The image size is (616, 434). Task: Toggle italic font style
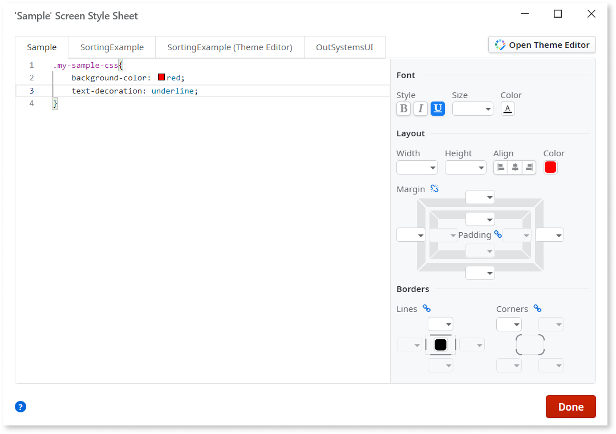pyautogui.click(x=420, y=108)
